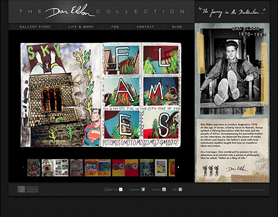Open the Twitter text link in footer
The height and width of the screenshot is (217, 278).
tap(156, 189)
